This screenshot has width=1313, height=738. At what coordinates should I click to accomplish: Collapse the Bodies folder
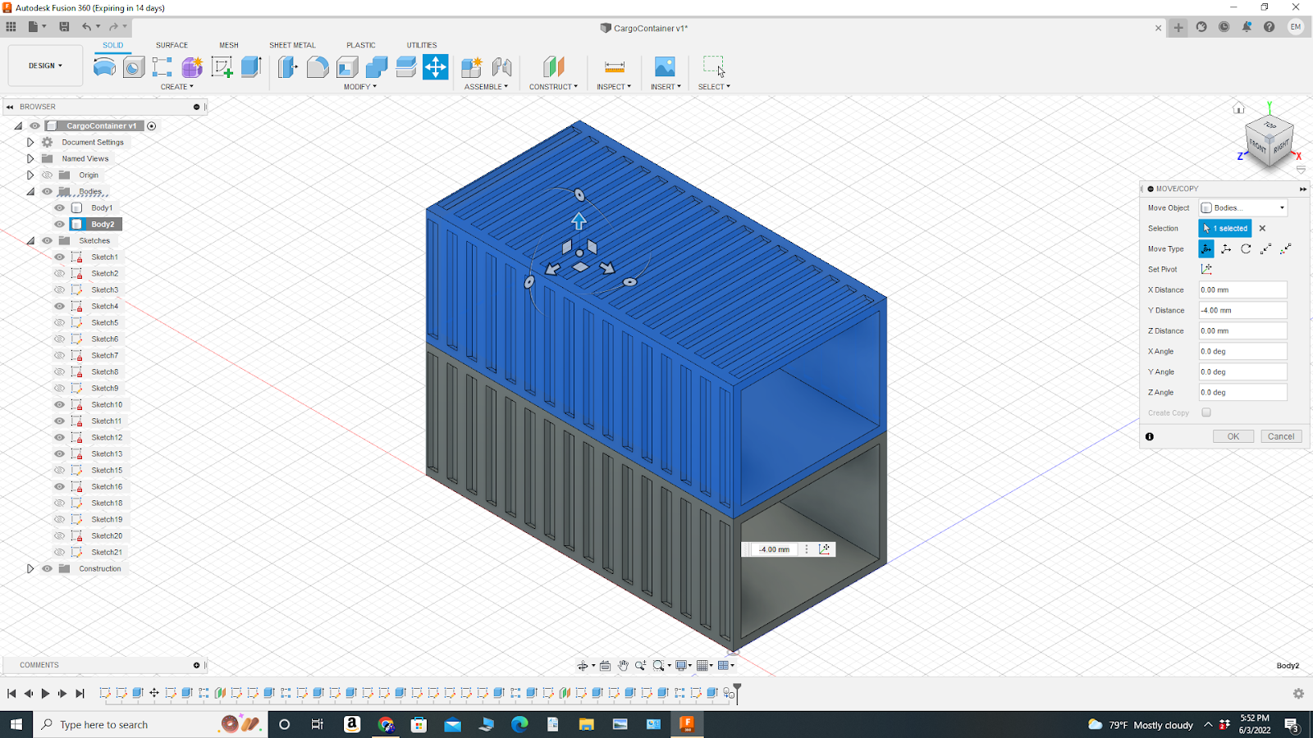pyautogui.click(x=30, y=192)
